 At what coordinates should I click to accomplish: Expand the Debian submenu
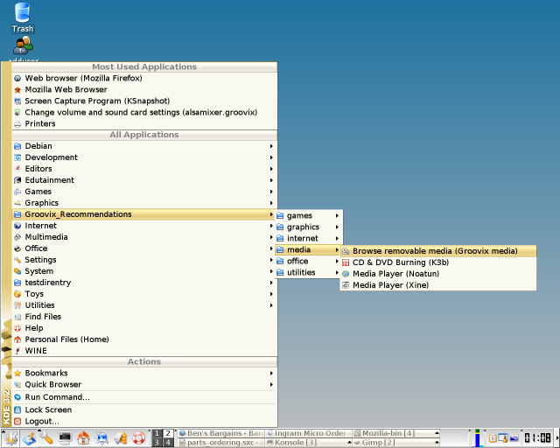[144, 146]
